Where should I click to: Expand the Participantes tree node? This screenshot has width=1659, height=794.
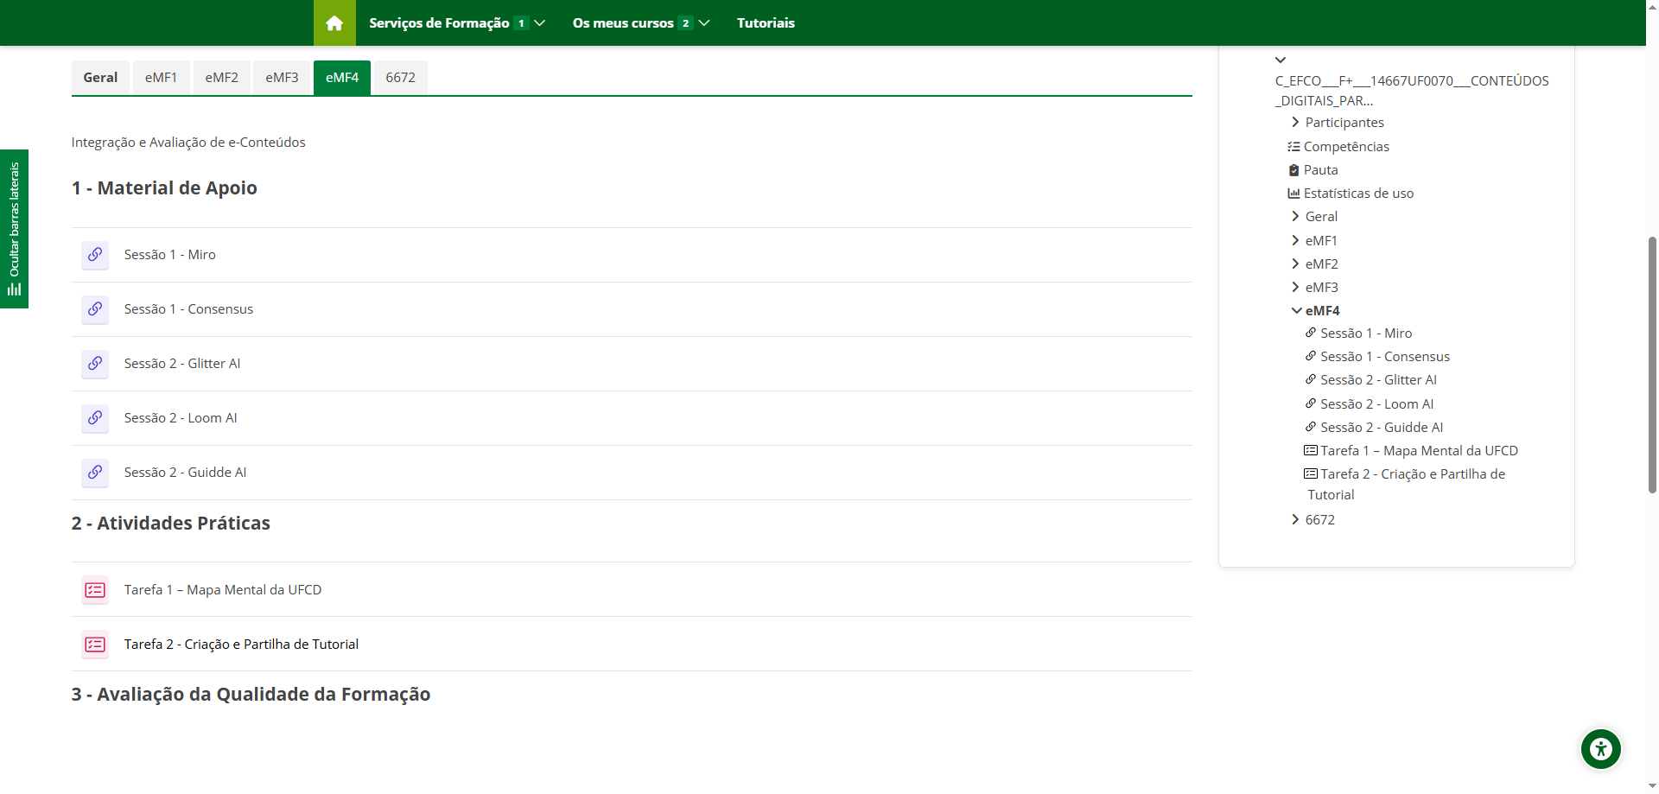(x=1295, y=123)
